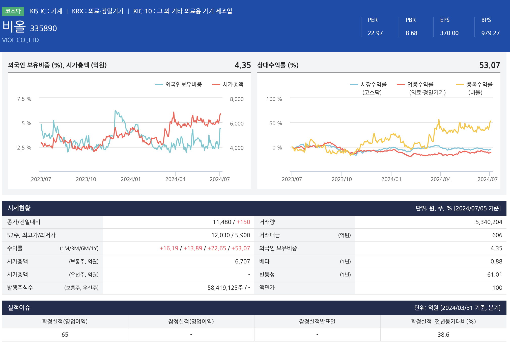Click KIS-IC : 기계 classification link
Viewport: 510px width, 342px height.
click(x=46, y=11)
